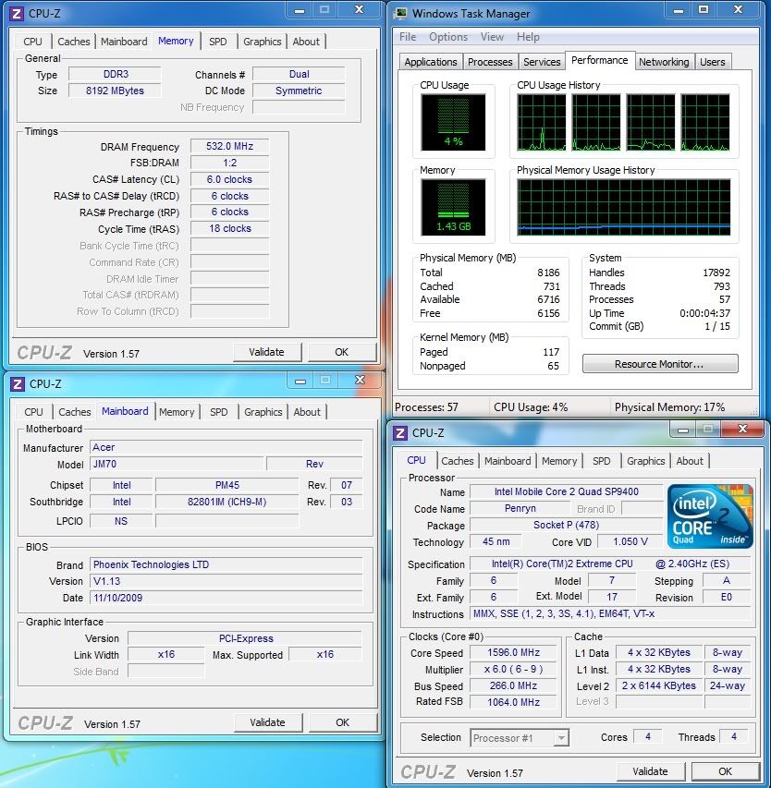Open Memory tab in CPU-Z Mainboard window
The height and width of the screenshot is (788, 771).
[x=177, y=412]
